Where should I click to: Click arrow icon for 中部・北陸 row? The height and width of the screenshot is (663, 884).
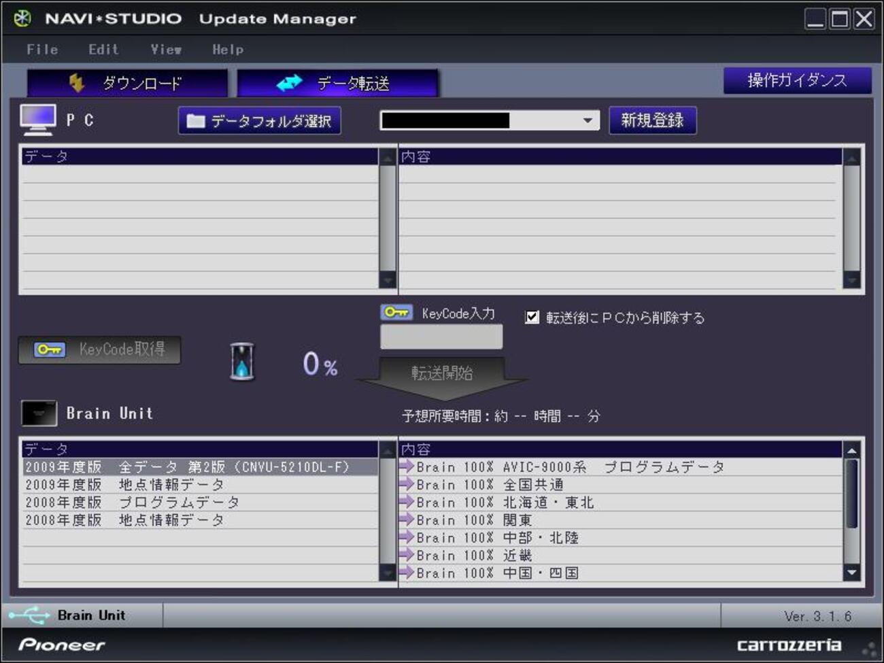coord(407,537)
